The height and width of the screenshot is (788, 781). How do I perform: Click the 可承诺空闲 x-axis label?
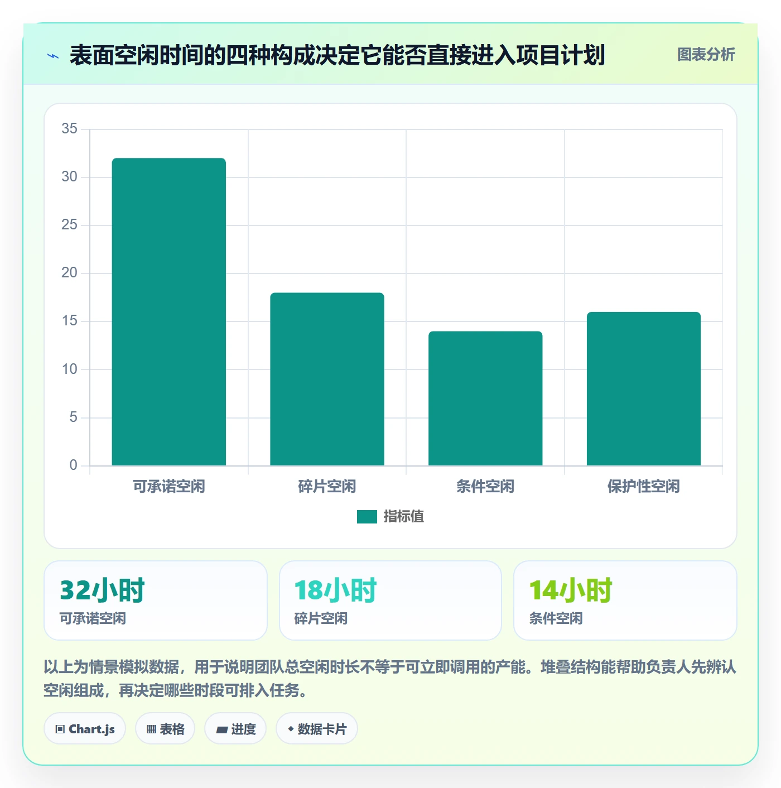click(x=169, y=487)
